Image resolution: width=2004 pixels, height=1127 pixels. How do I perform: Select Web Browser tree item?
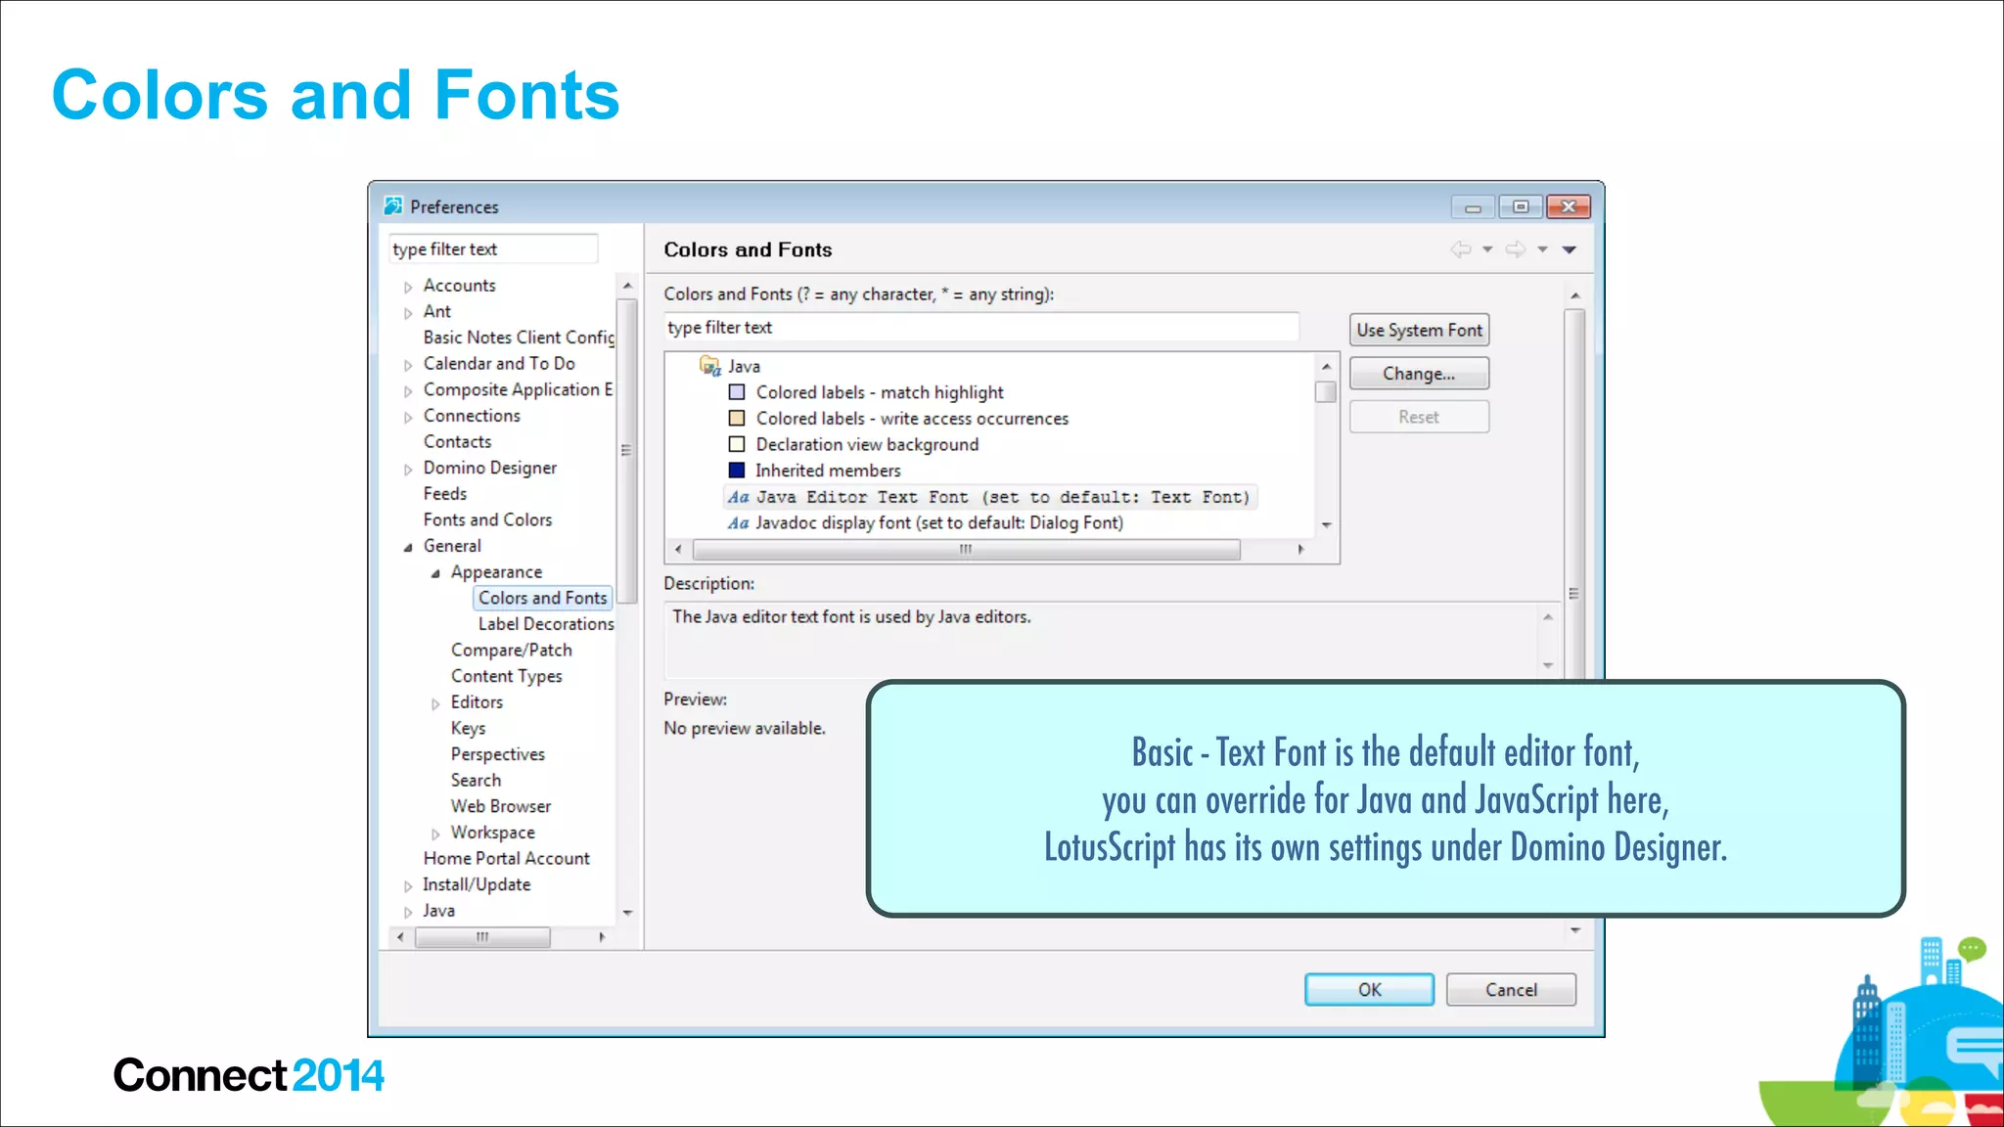coord(500,807)
